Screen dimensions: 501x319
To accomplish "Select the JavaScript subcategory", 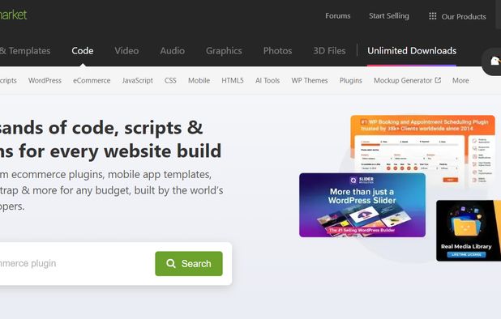I will (137, 80).
